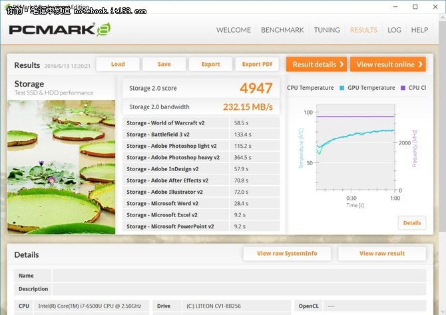Open the HELP tab
Screen dimensions: 446x315
[419, 30]
